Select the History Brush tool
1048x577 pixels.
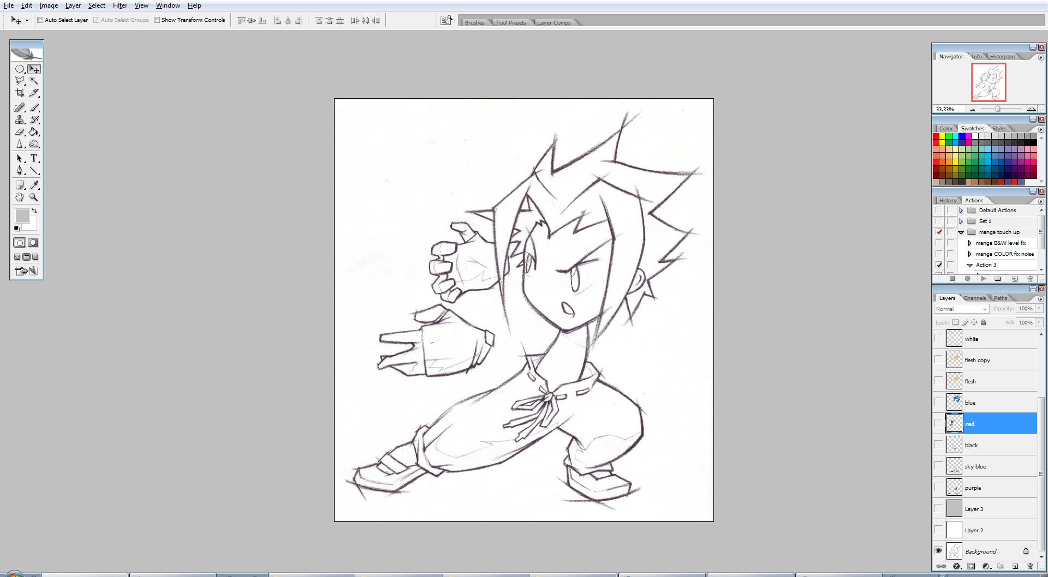34,120
